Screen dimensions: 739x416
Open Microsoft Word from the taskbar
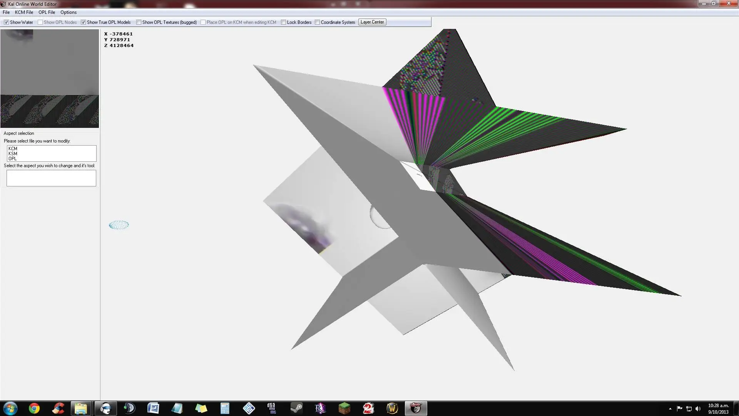tap(153, 408)
